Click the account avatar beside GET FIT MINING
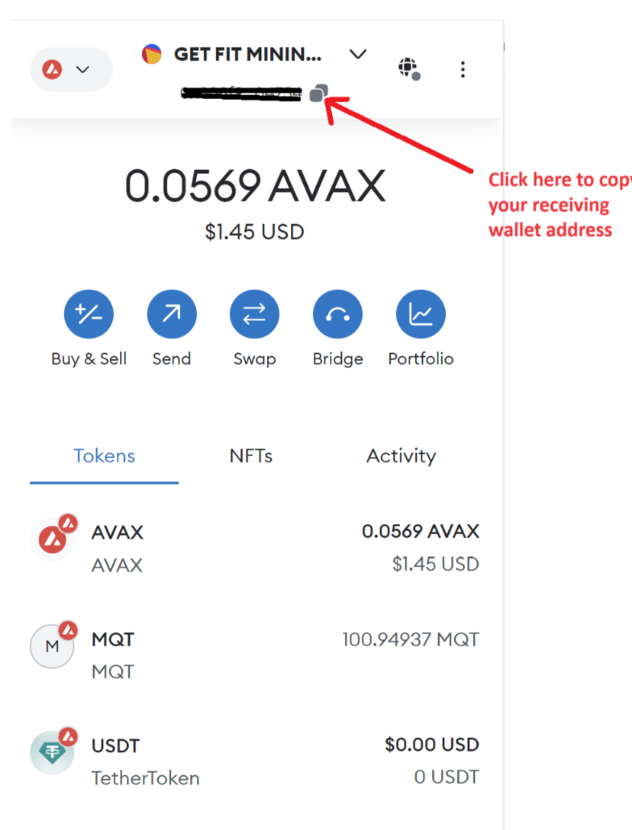This screenshot has height=830, width=632. pyautogui.click(x=152, y=54)
